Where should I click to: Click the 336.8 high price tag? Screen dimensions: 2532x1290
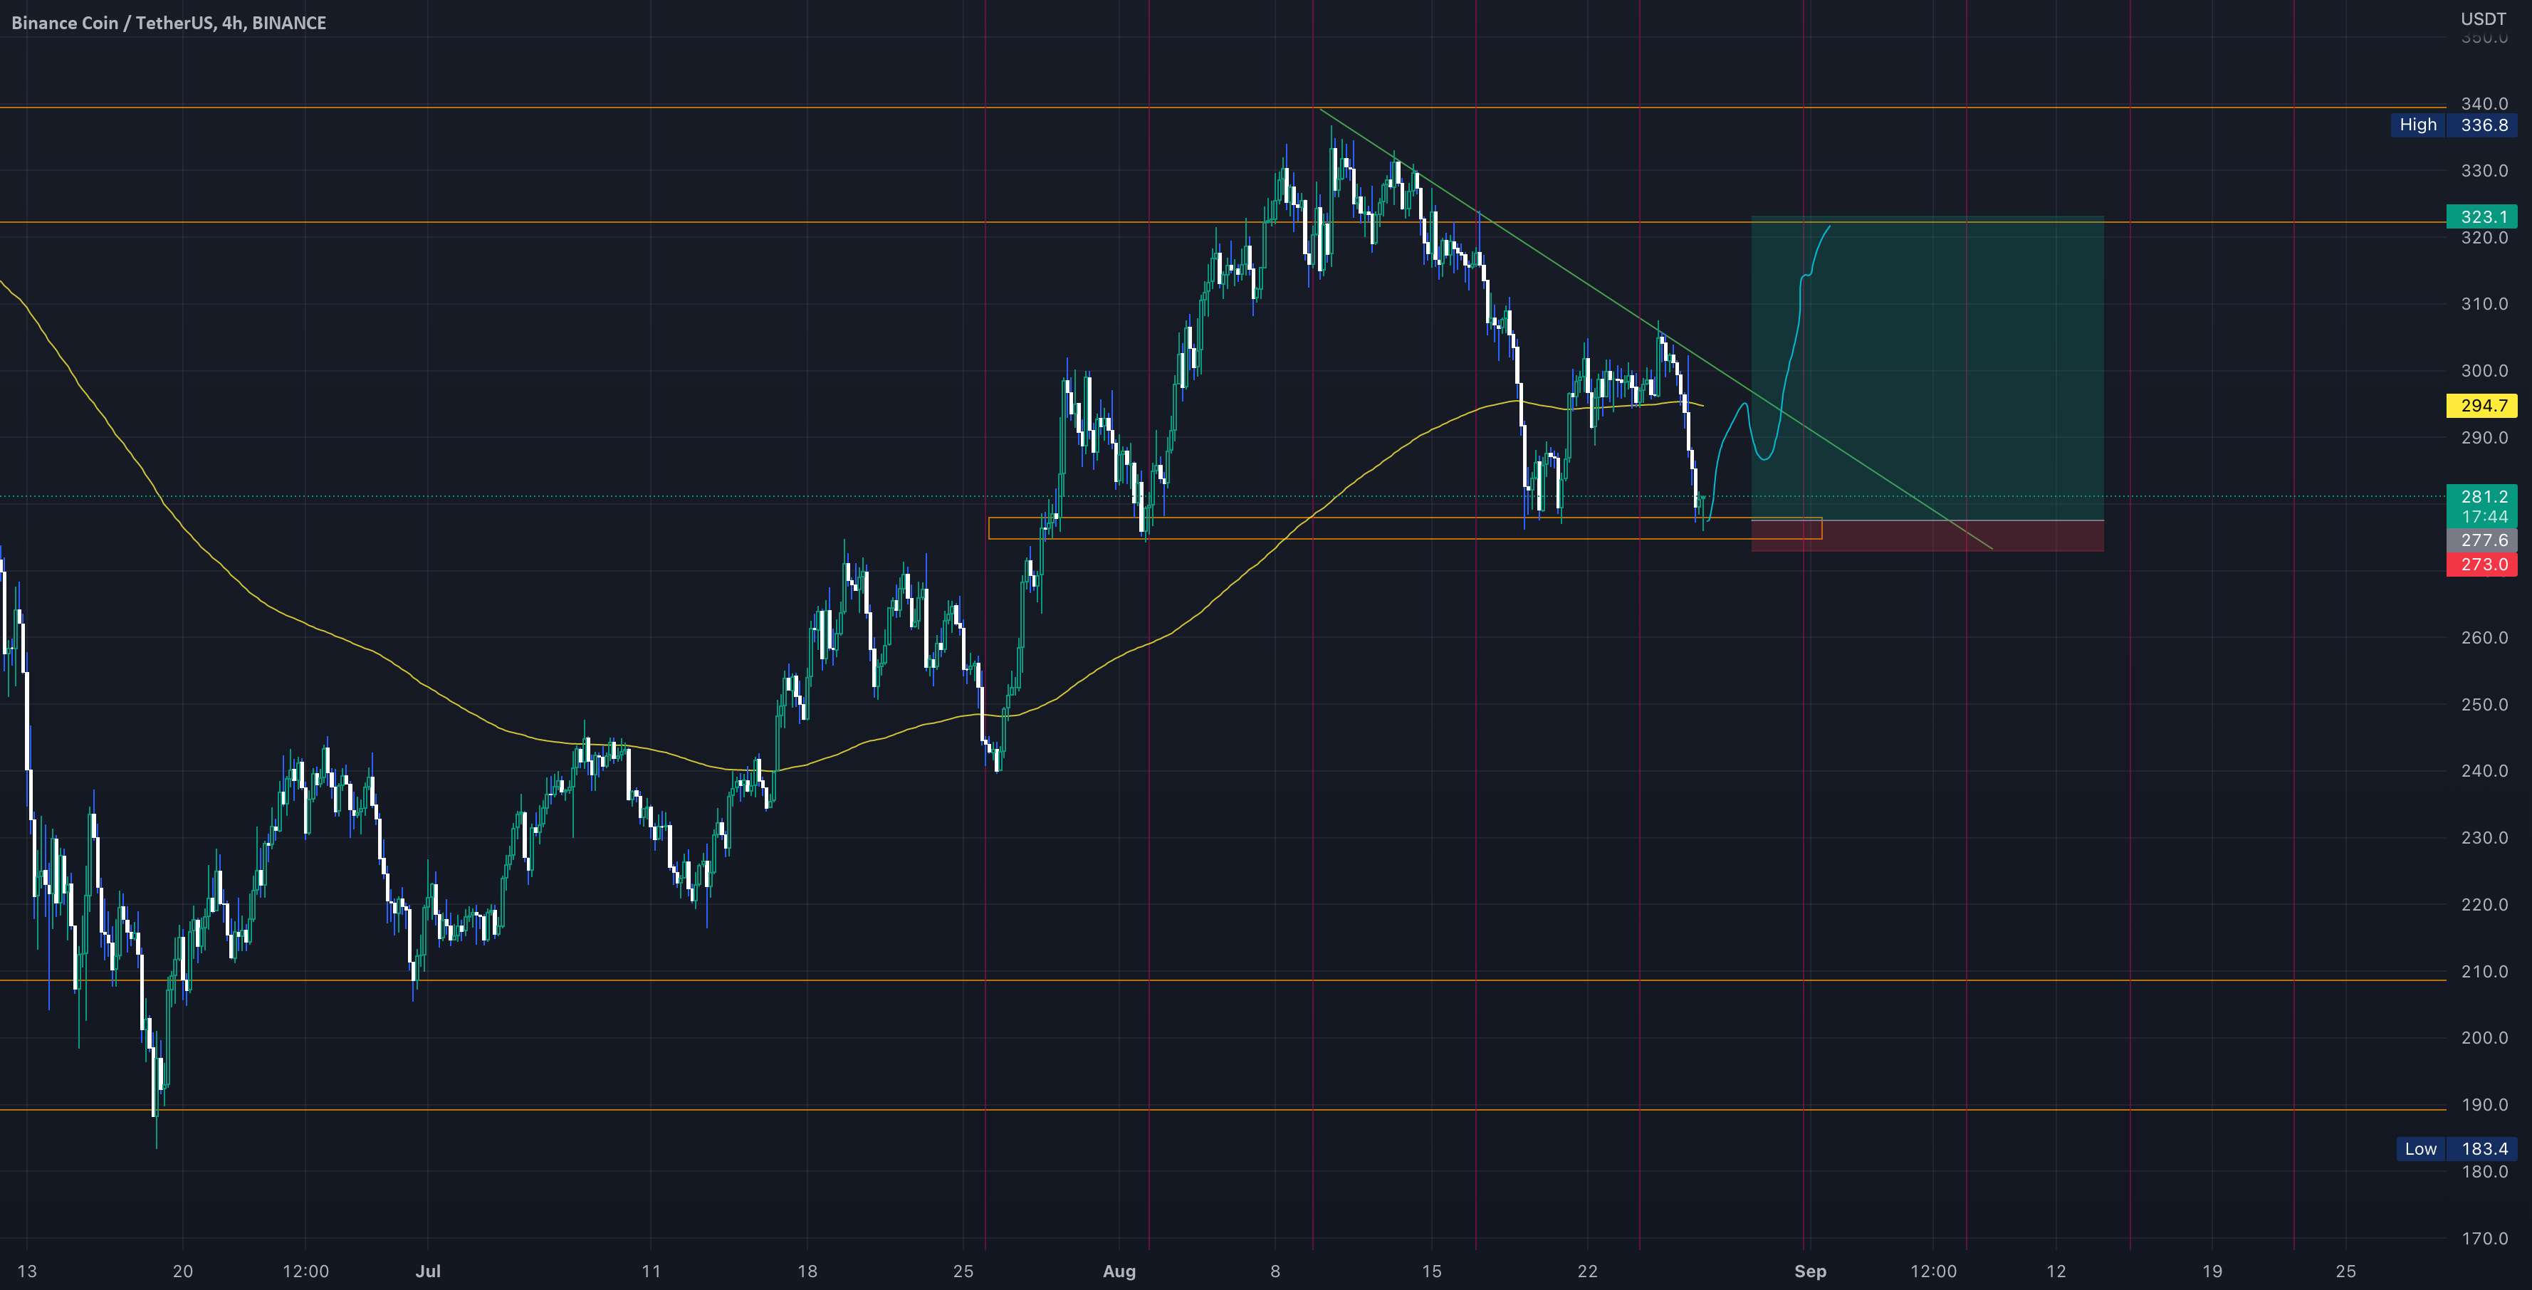[x=2484, y=125]
